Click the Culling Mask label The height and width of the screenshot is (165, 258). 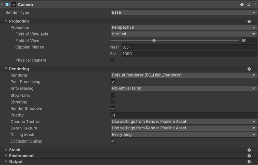(x=22, y=135)
